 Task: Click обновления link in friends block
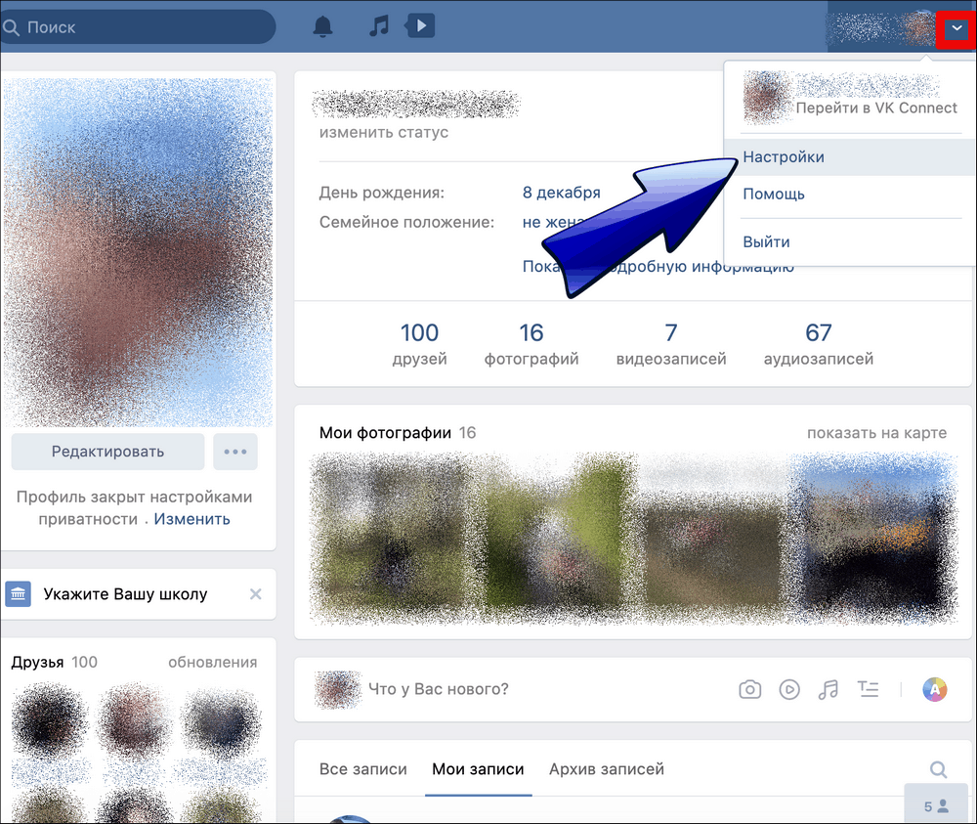click(x=212, y=662)
